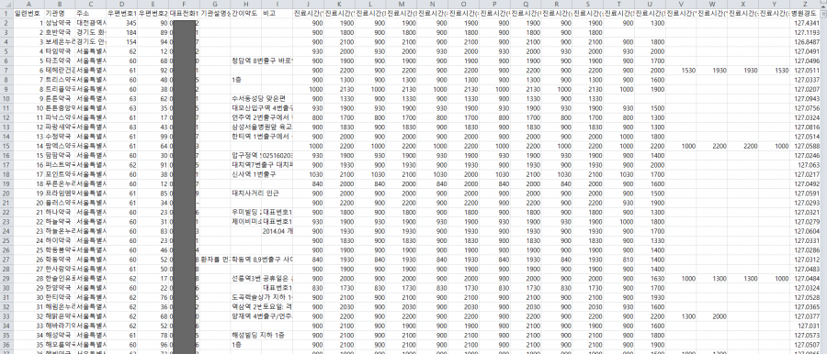
Task: Click the 기관명 header cell
Action: pyautogui.click(x=59, y=13)
